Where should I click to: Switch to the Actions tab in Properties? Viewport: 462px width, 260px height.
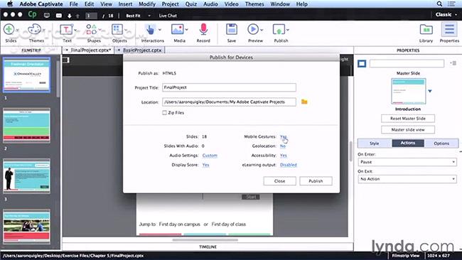point(408,143)
